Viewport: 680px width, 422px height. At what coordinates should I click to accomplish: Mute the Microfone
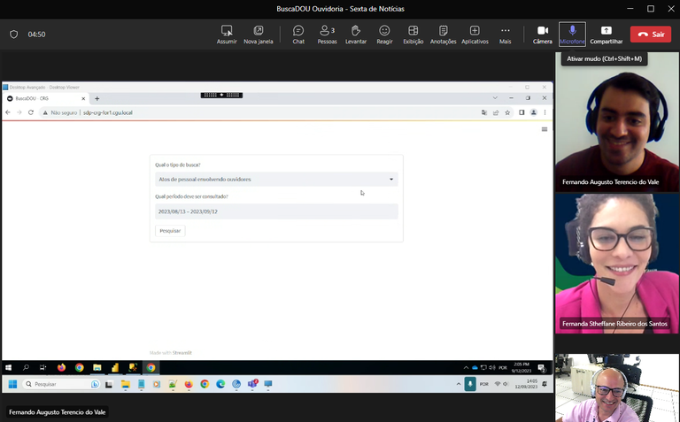pyautogui.click(x=572, y=34)
